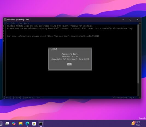Click line number 7 in the gutter

(3, 41)
